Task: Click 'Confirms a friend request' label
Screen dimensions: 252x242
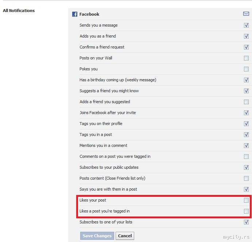Action: coord(102,47)
